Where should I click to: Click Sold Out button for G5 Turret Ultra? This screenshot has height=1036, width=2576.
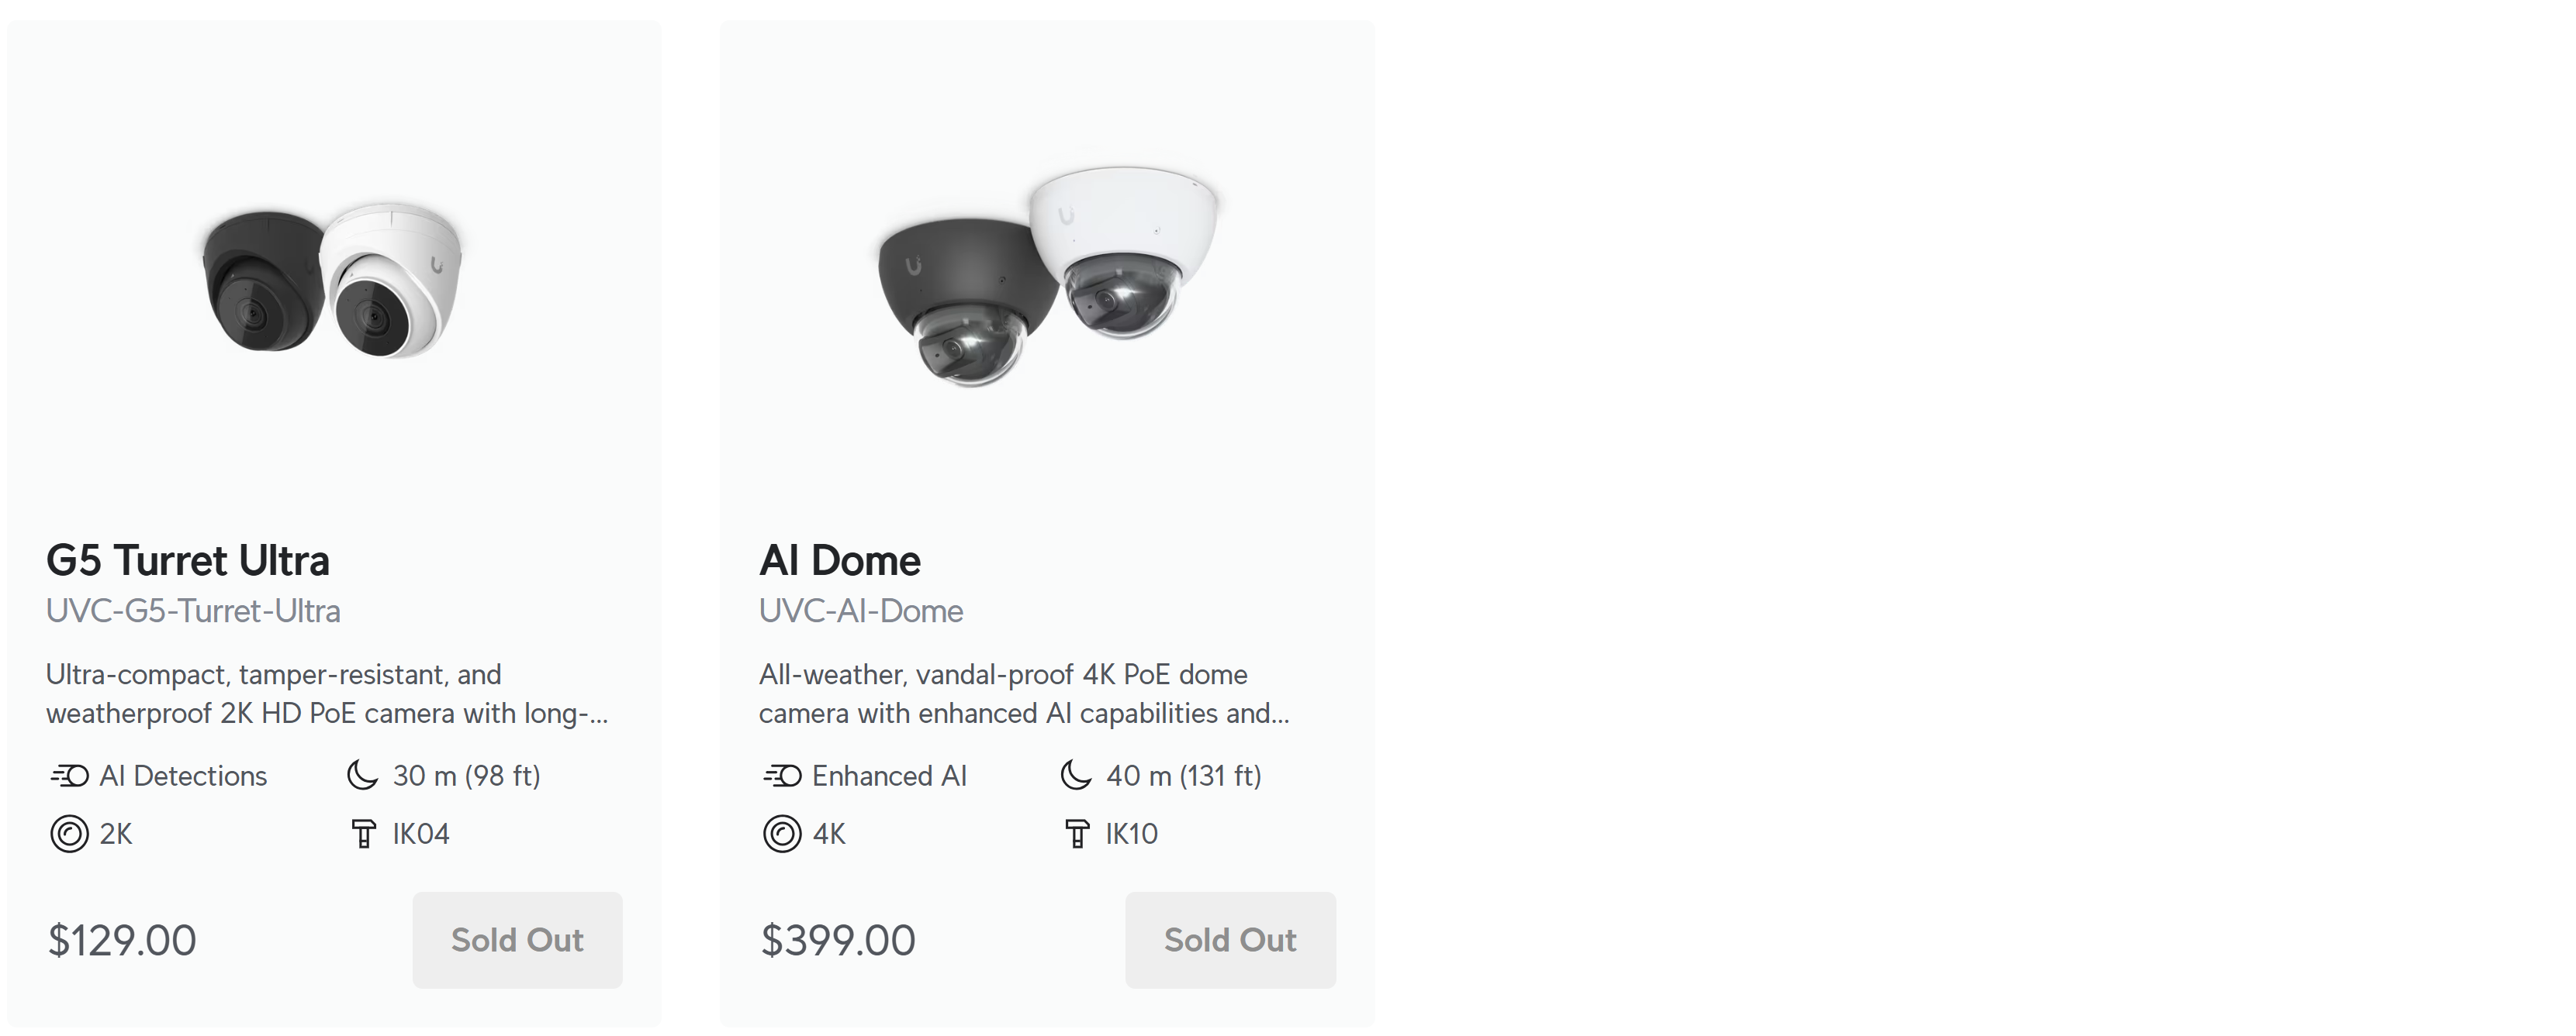517,940
